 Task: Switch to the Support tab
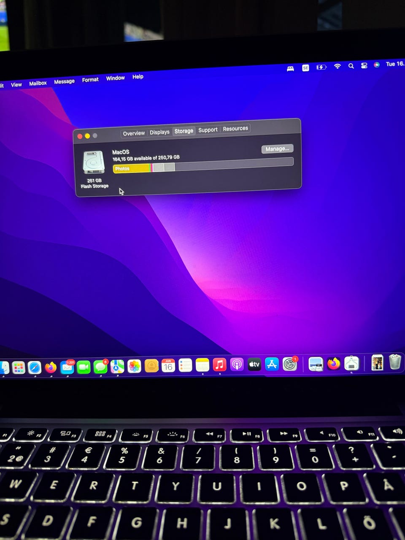pos(208,130)
